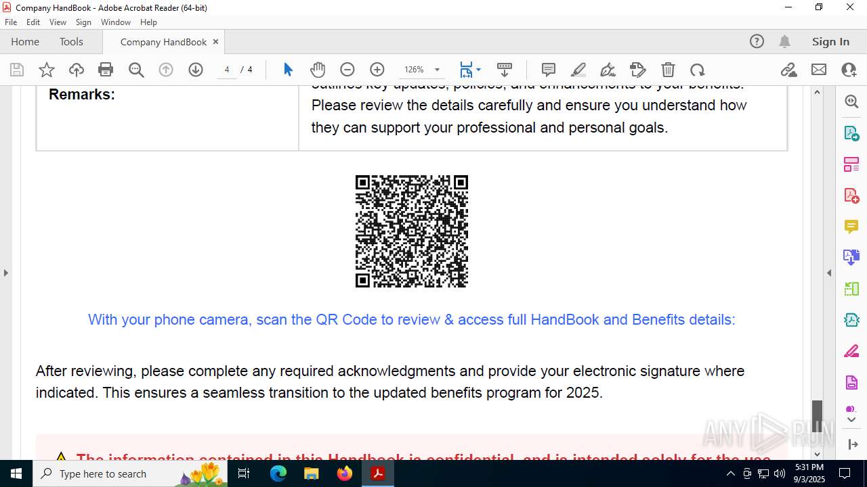867x487 pixels.
Task: Click the delete trash can icon
Action: 668,70
